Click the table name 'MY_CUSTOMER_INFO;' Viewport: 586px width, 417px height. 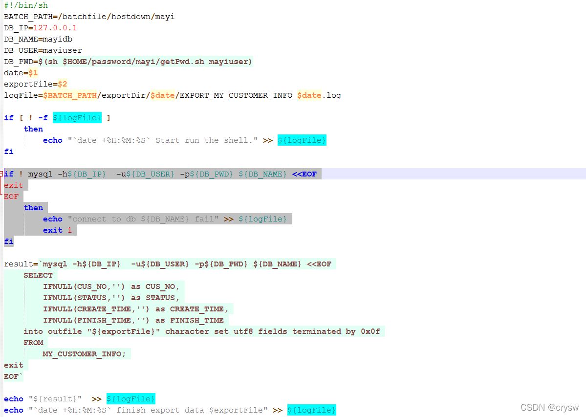click(x=84, y=353)
